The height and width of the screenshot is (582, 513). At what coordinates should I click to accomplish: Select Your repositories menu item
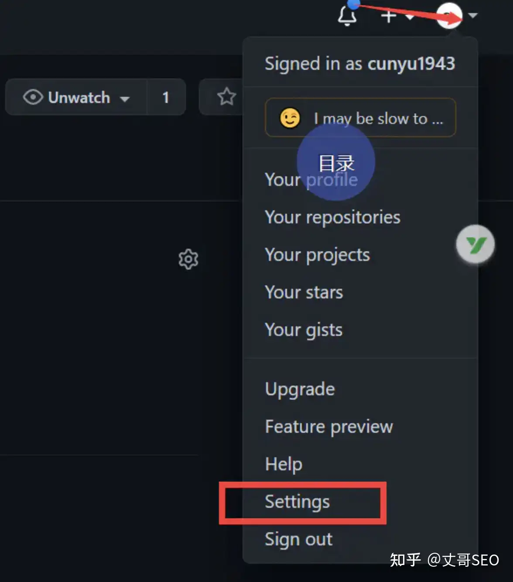(x=332, y=217)
